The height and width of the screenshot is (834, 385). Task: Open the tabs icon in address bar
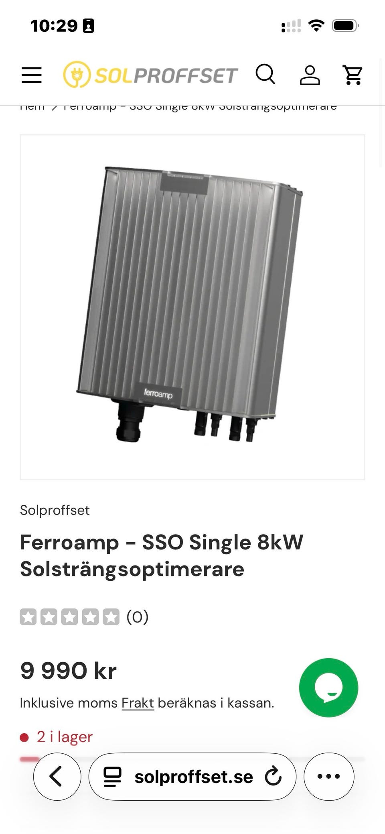point(113,776)
